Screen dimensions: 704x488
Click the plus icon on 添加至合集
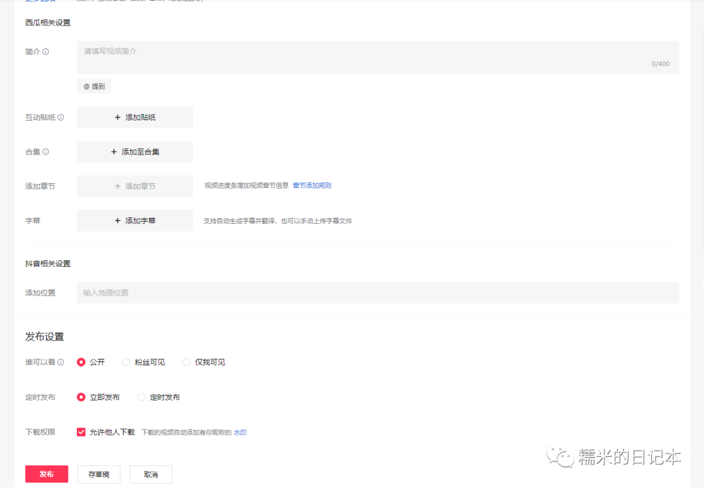(115, 151)
